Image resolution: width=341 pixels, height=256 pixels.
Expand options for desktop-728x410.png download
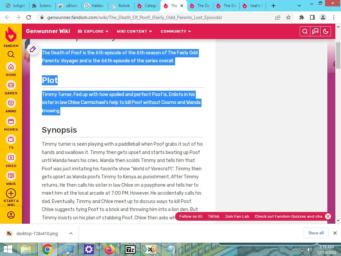coord(71,233)
